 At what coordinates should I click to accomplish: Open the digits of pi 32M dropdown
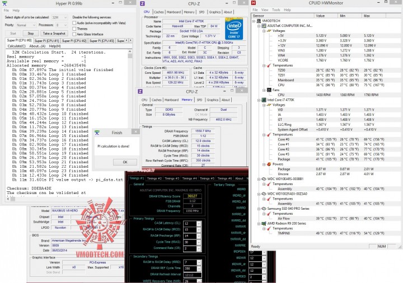point(59,17)
